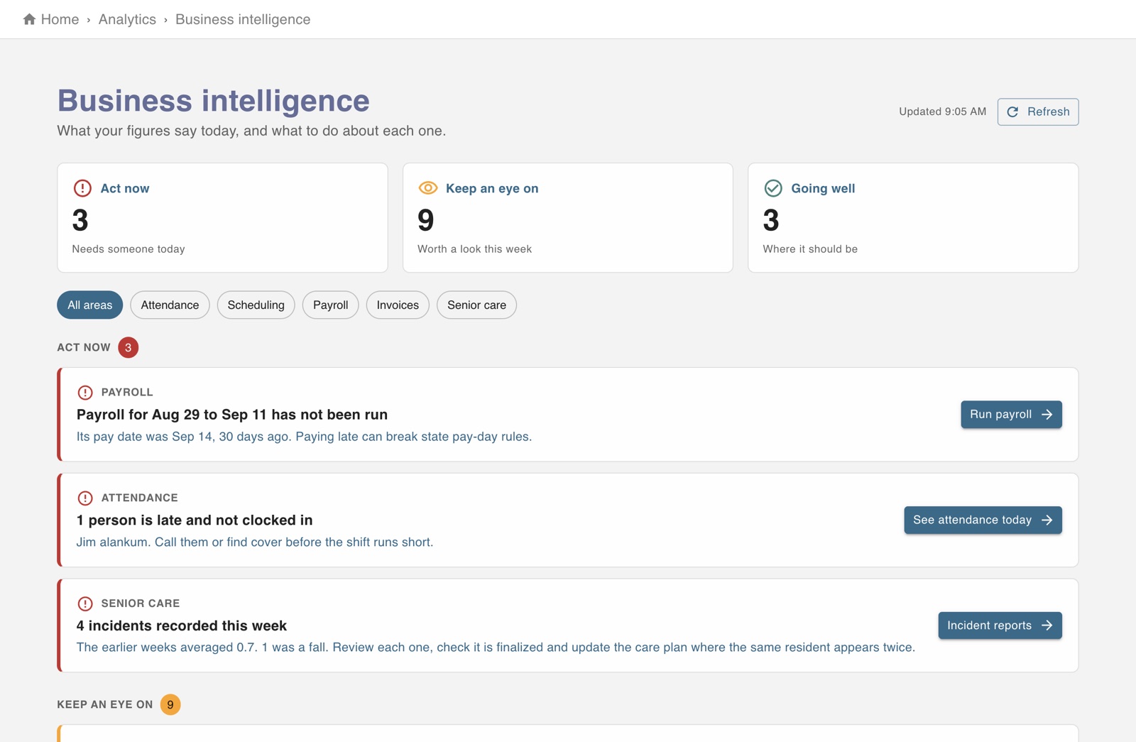Image resolution: width=1136 pixels, height=742 pixels.
Task: Select the All areas filter
Action: point(89,305)
